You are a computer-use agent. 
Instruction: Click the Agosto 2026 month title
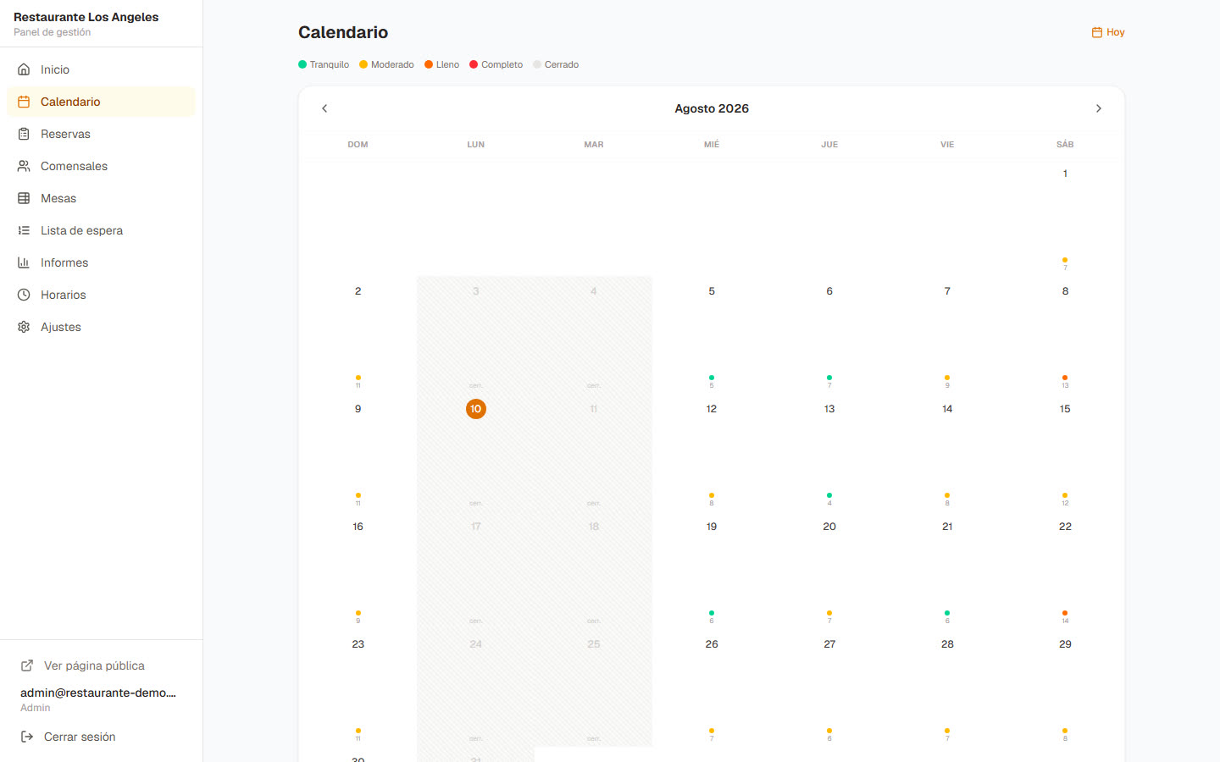click(x=712, y=108)
